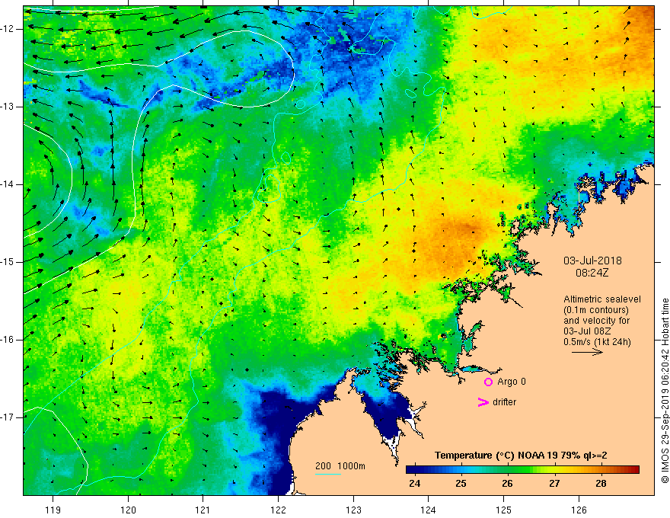This screenshot has height=518, width=670.
Task: Click the temperature color bar at 26
Action: 507,470
